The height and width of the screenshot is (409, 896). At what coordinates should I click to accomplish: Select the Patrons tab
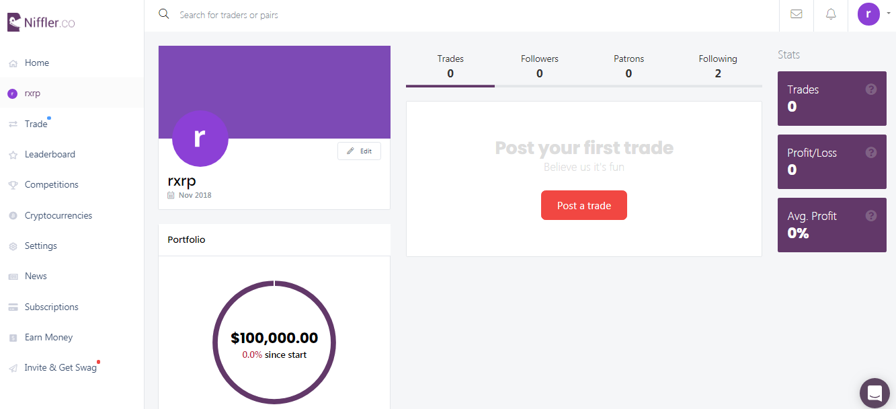pyautogui.click(x=628, y=66)
